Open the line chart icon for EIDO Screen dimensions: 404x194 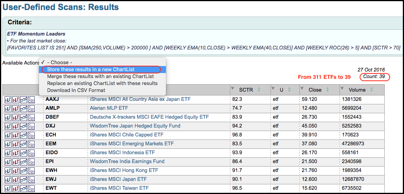click(x=24, y=153)
